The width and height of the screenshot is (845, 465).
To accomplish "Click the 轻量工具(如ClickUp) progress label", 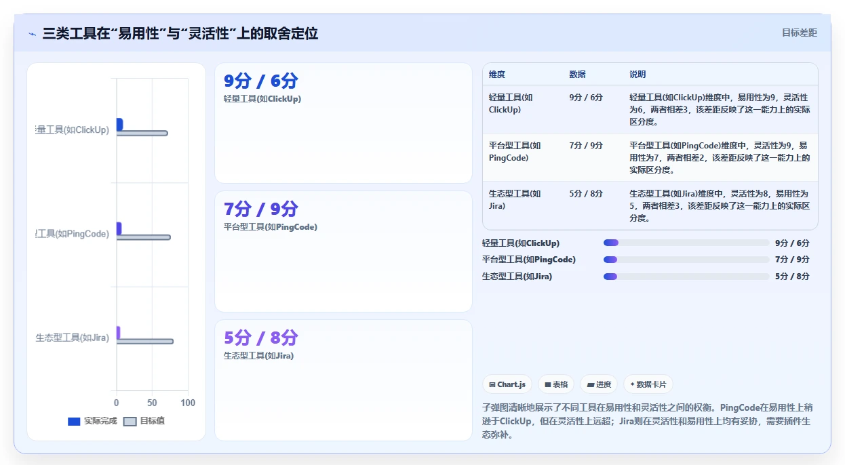I will click(x=521, y=243).
